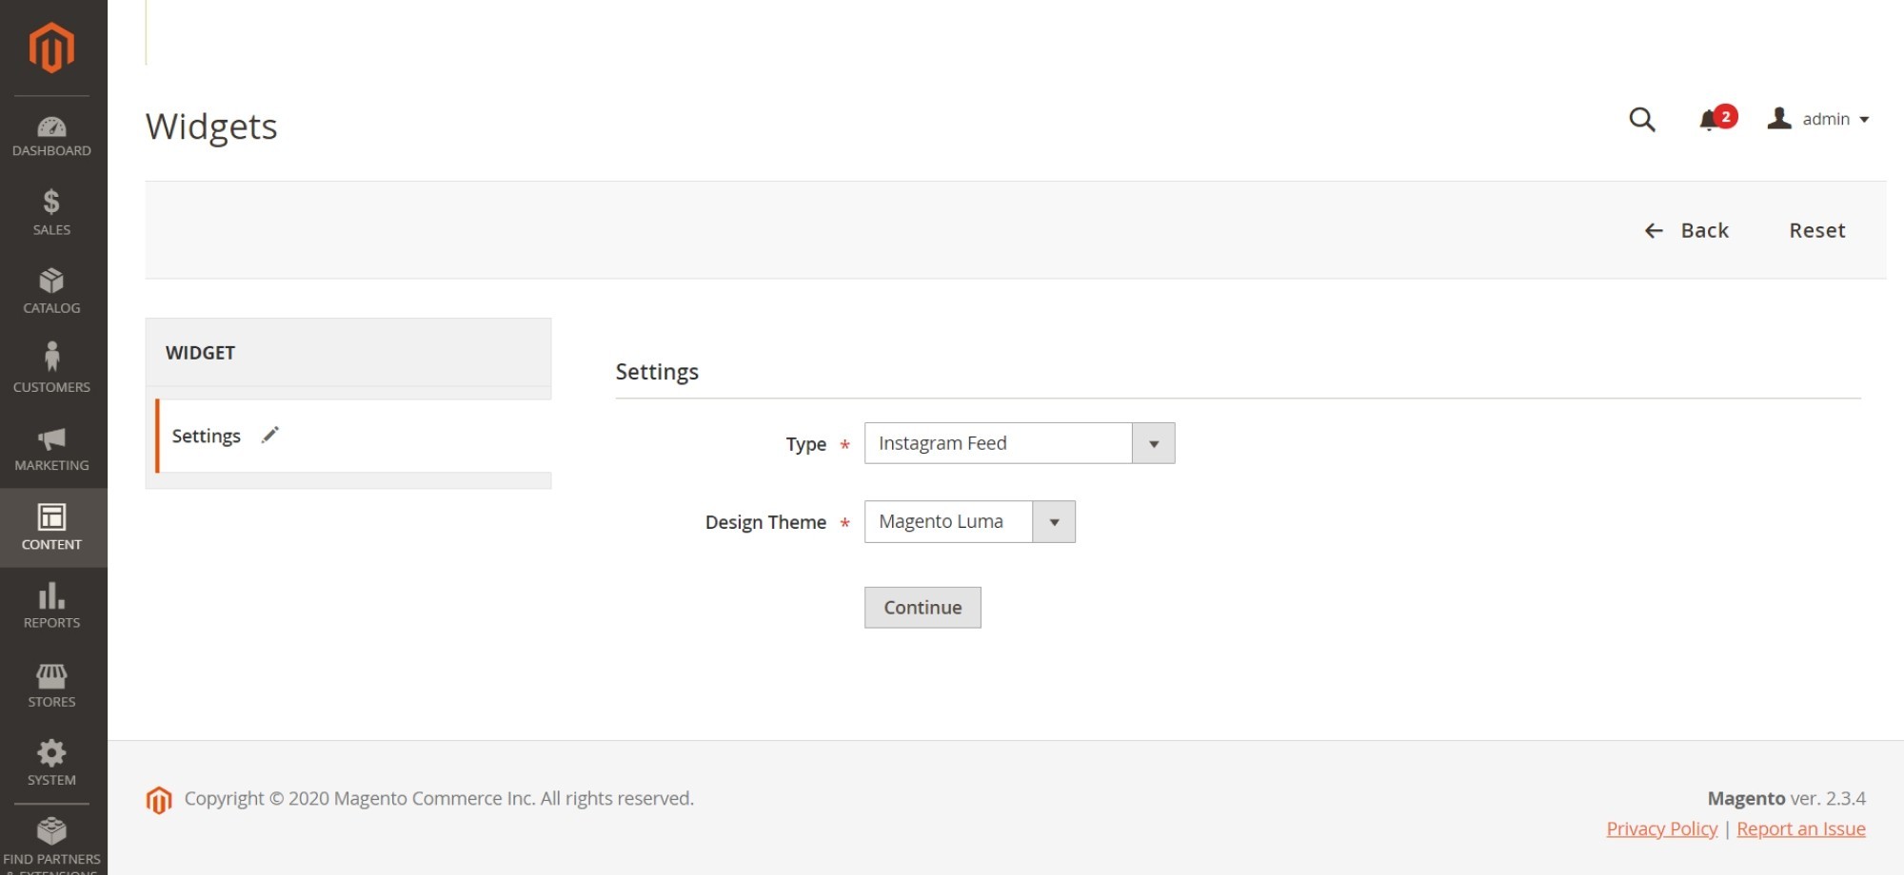
Task: Click the Settings section heading
Action: 657,372
